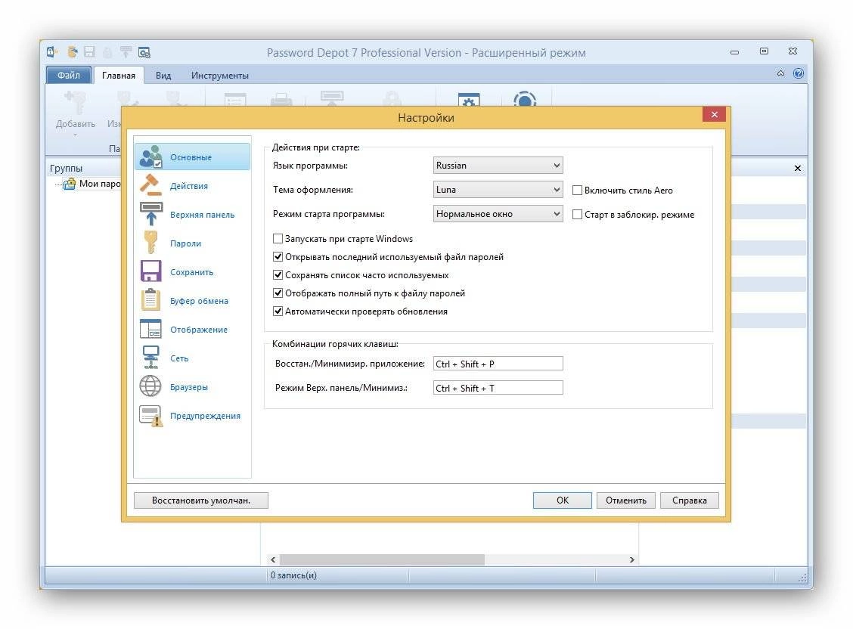Viewport: 853px width, 629px height.
Task: Click the top bar mode icon in the title bar toolbar
Action: pyautogui.click(x=126, y=52)
